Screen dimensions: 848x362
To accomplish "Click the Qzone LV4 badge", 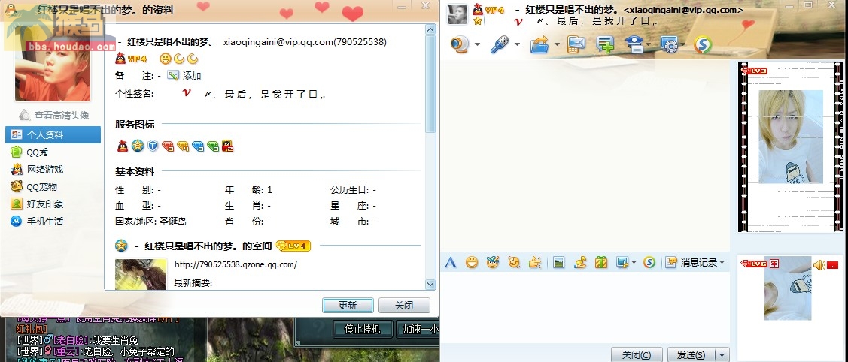I will [293, 246].
